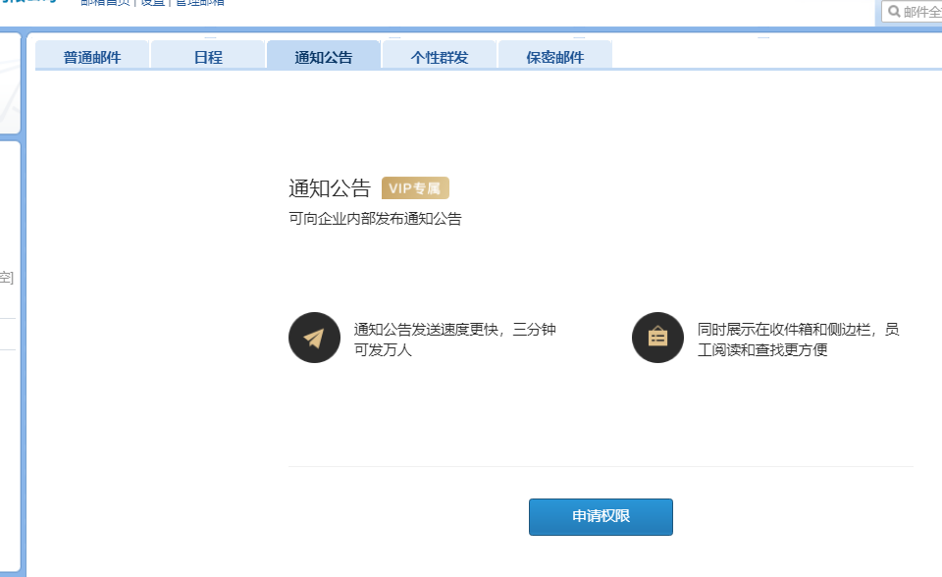This screenshot has width=942, height=577.
Task: Open the 设置 link in header
Action: click(152, 3)
